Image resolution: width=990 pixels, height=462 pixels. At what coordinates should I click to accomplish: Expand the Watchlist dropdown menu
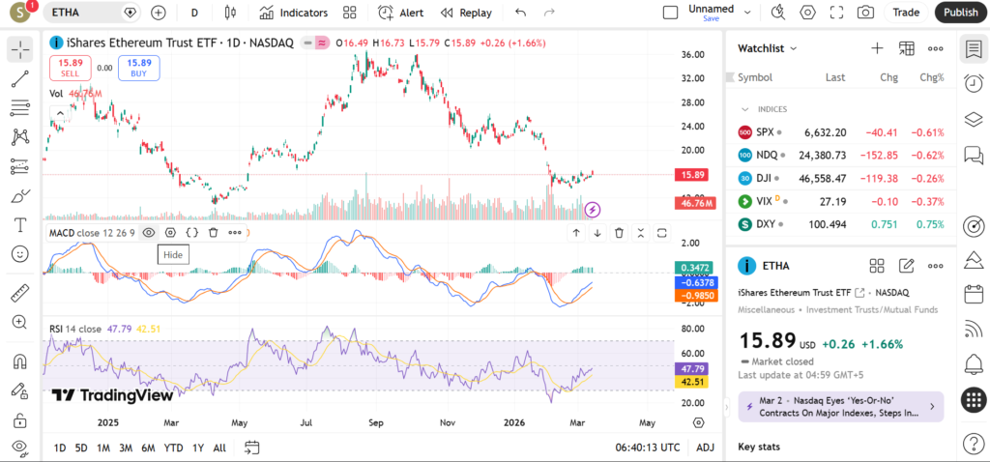(x=768, y=48)
